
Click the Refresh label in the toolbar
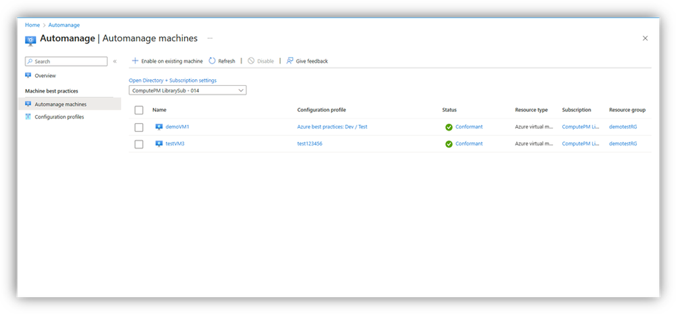click(x=226, y=62)
